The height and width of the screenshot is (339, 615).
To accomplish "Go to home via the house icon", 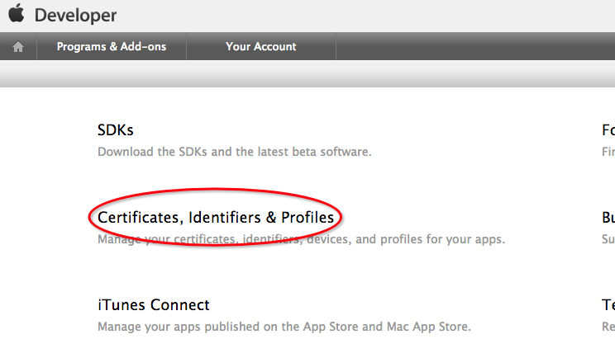I will point(17,47).
